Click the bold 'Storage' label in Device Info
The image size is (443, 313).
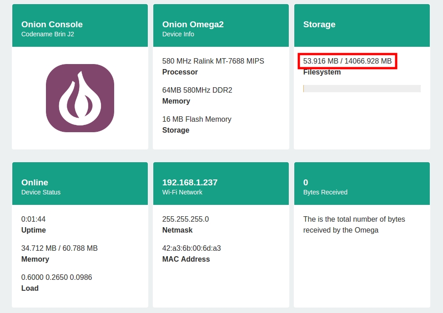point(176,130)
